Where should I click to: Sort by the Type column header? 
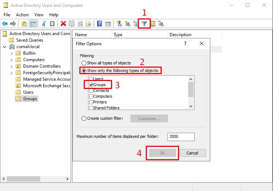pyautogui.click(x=139, y=35)
